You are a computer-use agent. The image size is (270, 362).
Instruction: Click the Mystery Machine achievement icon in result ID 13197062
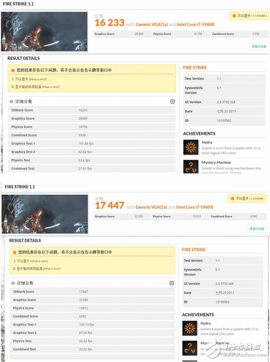pyautogui.click(x=191, y=166)
